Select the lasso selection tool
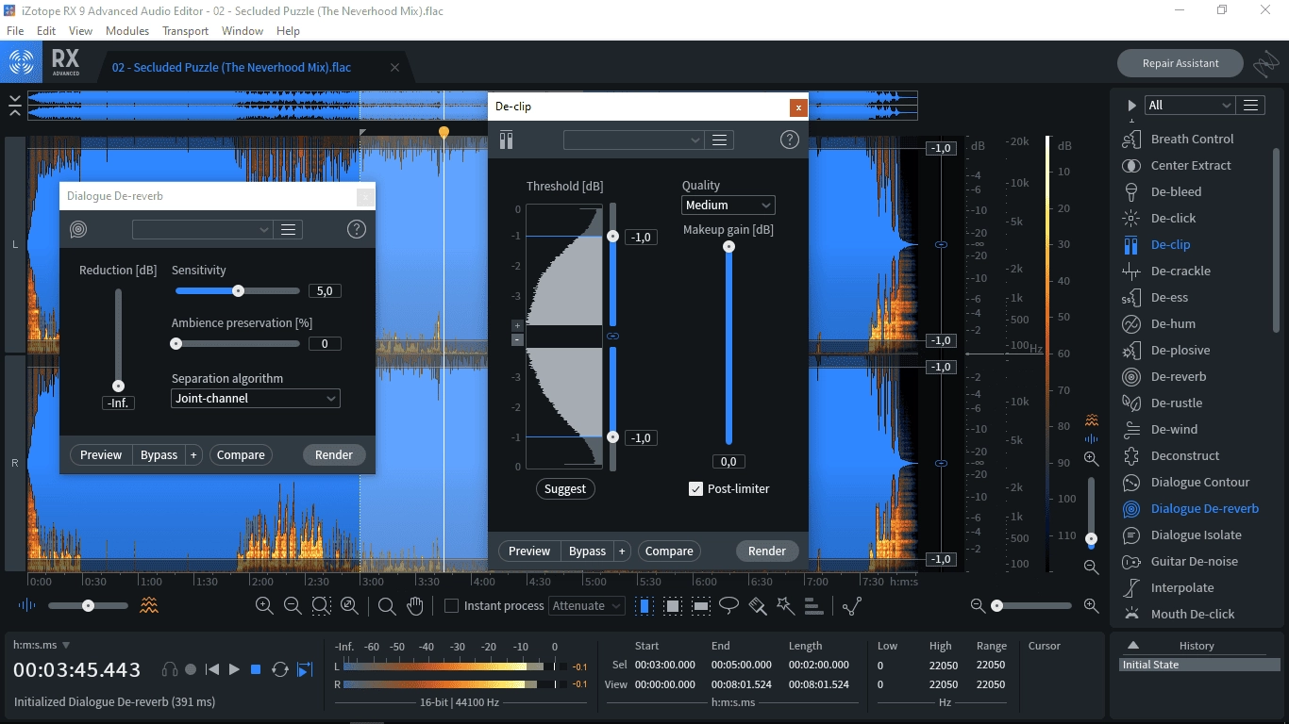 [x=729, y=605]
